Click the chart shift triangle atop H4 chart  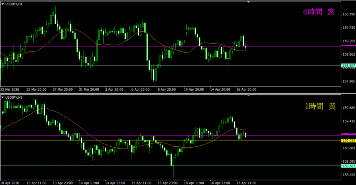click(x=248, y=2)
